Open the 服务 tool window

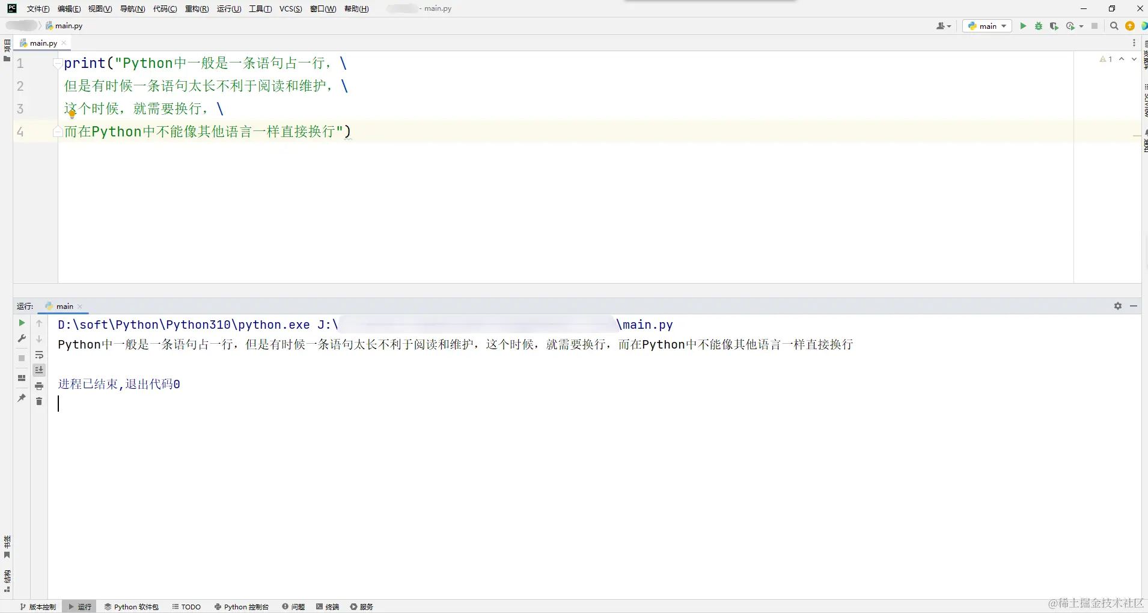[x=362, y=606]
